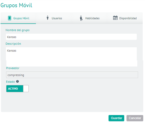Click the Estado label text
Image resolution: width=145 pixels, height=122 pixels.
pyautogui.click(x=10, y=82)
